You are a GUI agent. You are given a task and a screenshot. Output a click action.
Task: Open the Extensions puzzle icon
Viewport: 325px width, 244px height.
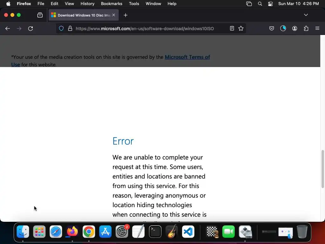coord(306,28)
